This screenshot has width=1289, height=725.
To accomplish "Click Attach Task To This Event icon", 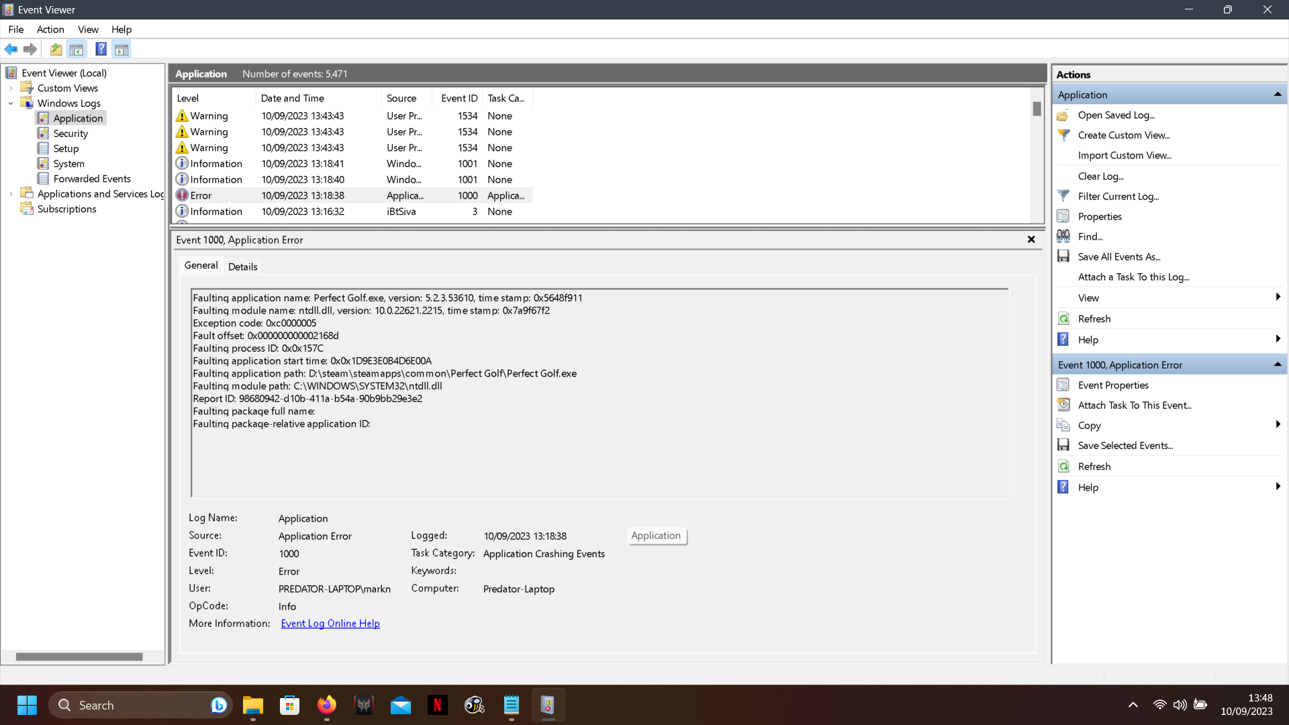I will coord(1063,405).
